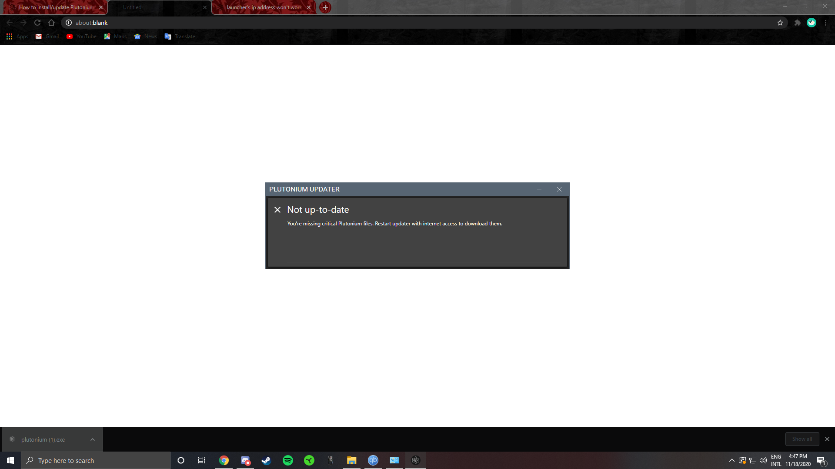
Task: Switch the ENG INTL input language
Action: tap(776, 460)
